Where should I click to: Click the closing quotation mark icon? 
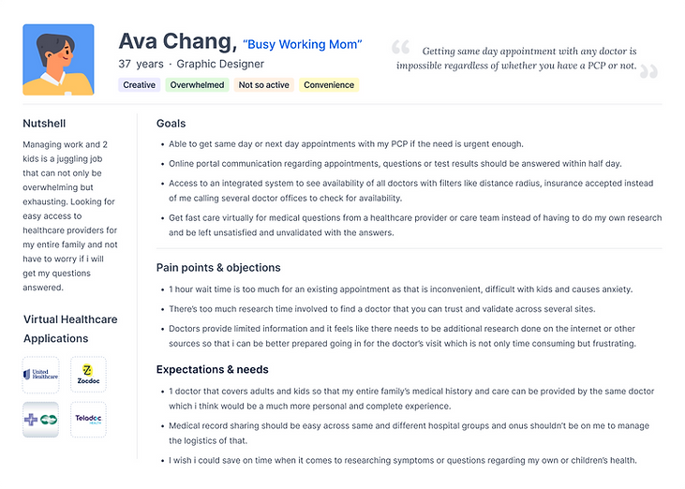[648, 71]
